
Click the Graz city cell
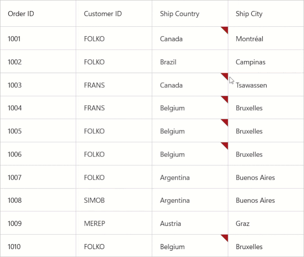click(x=243, y=224)
